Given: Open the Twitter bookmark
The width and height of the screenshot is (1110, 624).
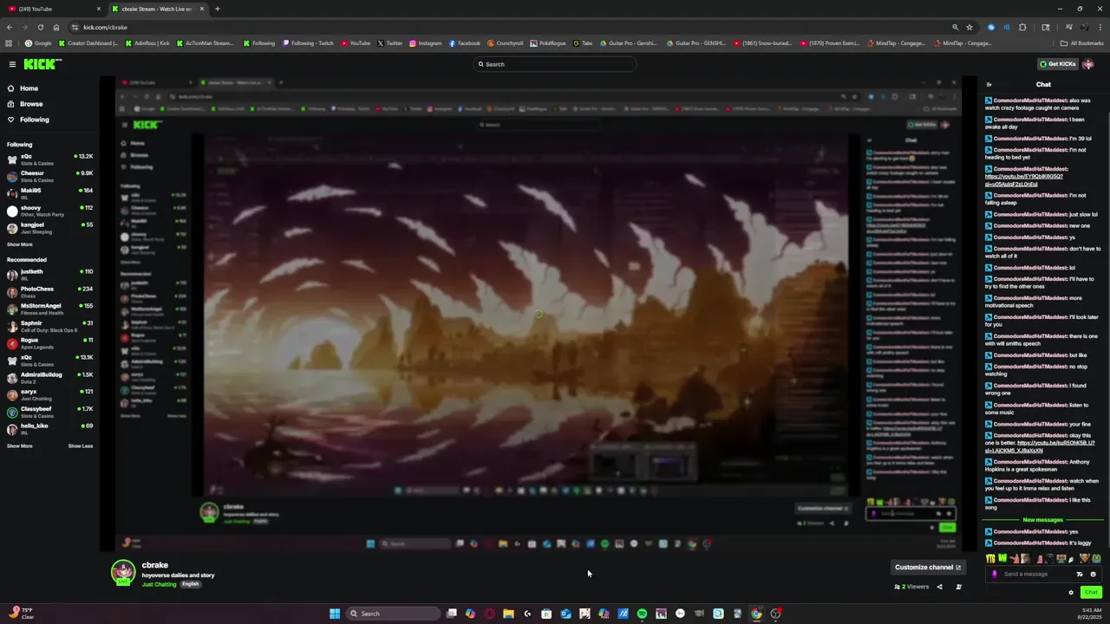Looking at the screenshot, I should [x=389, y=43].
